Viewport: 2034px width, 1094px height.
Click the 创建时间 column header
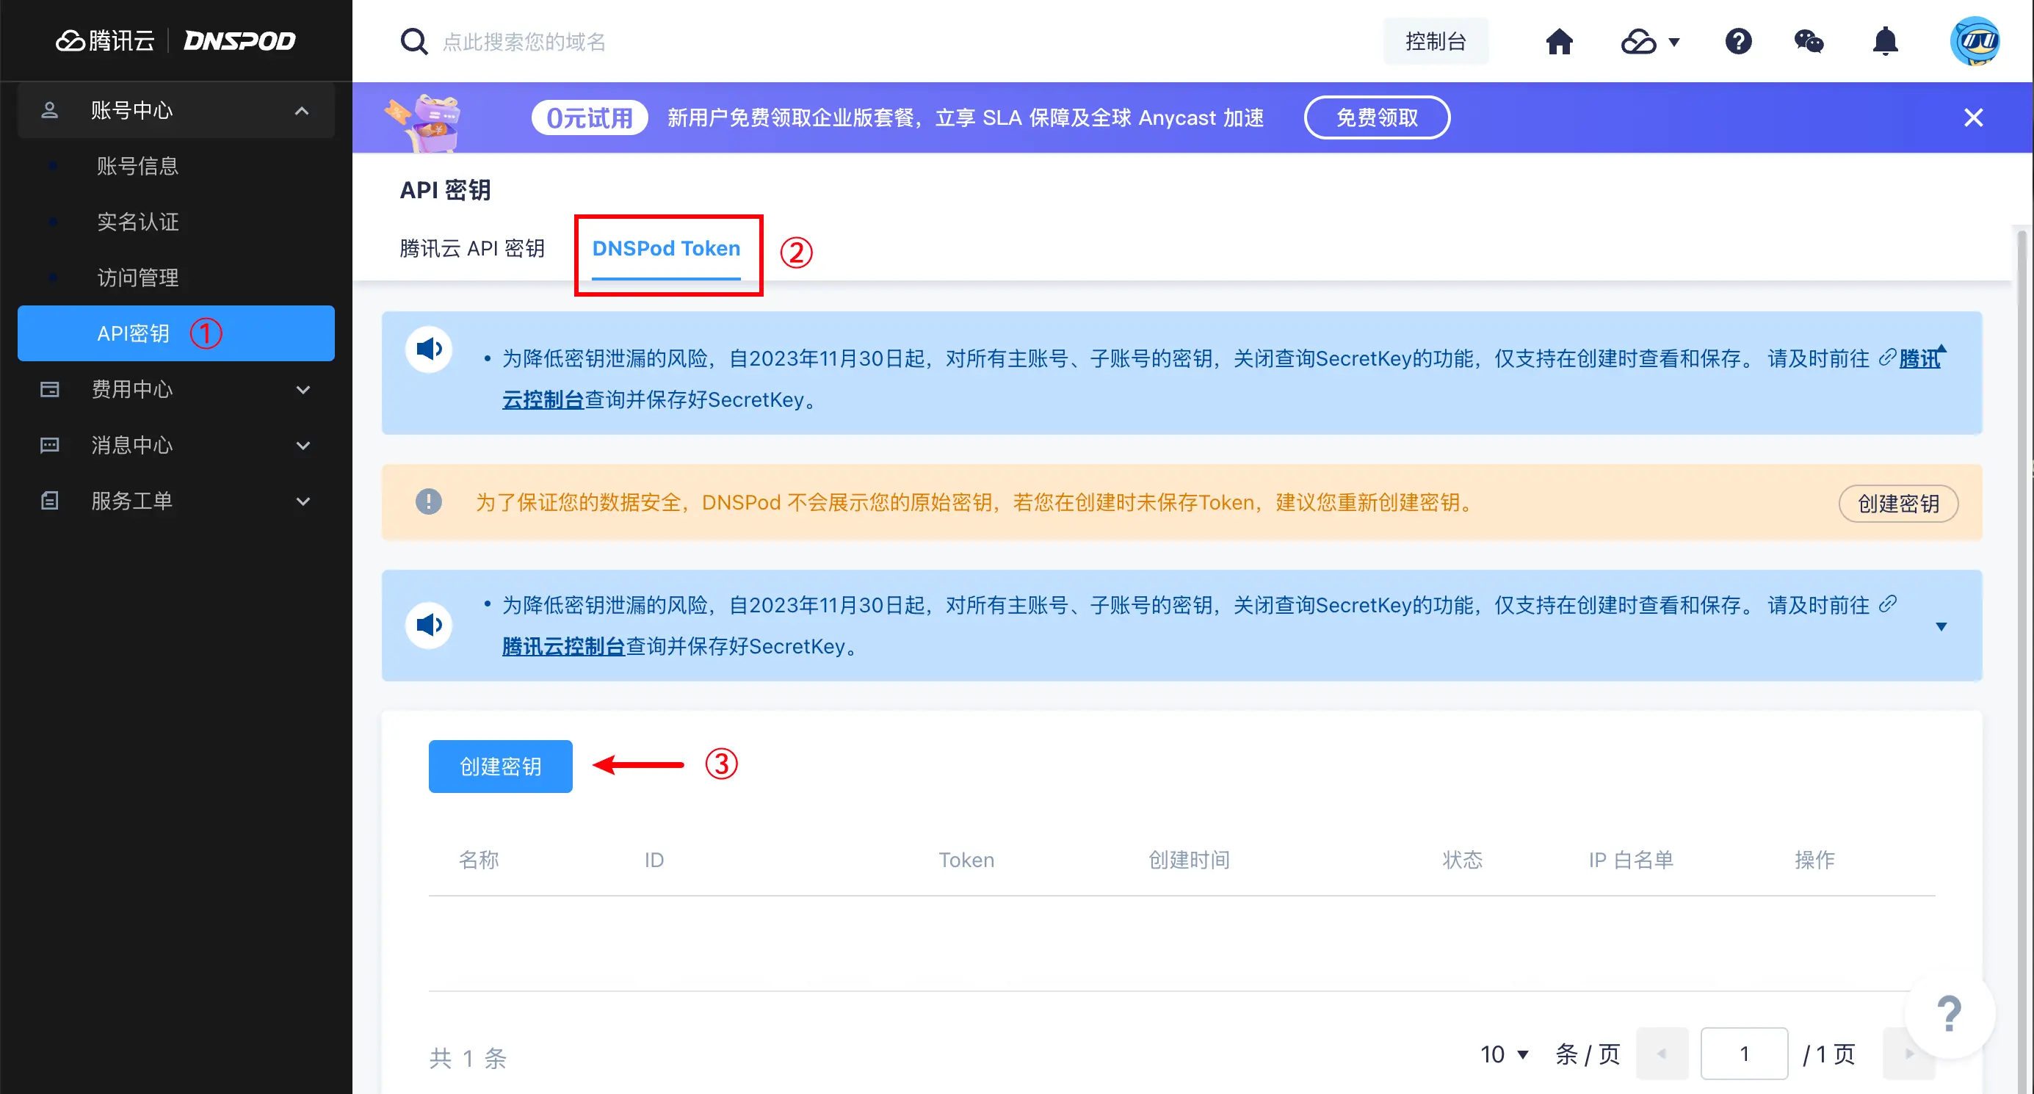click(x=1188, y=860)
